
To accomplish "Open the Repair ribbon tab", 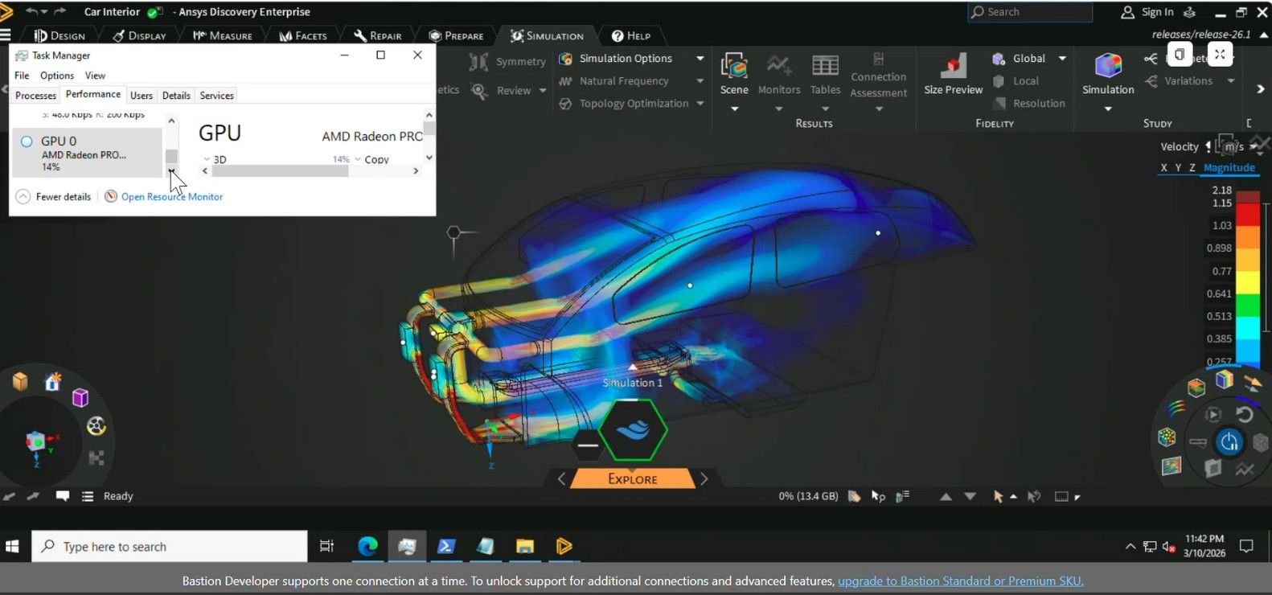I will [x=378, y=36].
